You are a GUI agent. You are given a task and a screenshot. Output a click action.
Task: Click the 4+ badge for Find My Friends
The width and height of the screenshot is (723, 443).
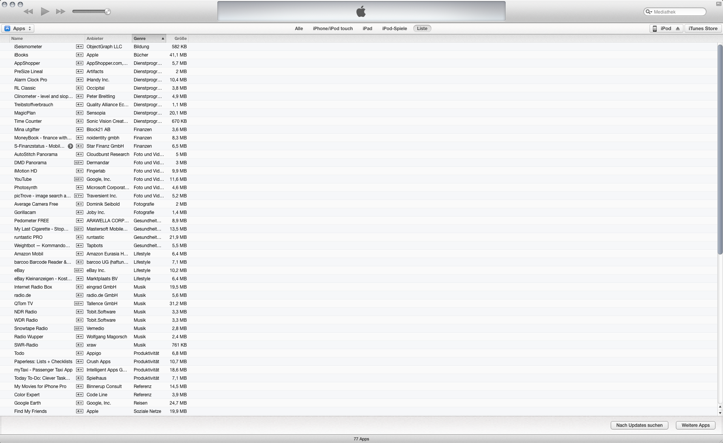(x=79, y=411)
